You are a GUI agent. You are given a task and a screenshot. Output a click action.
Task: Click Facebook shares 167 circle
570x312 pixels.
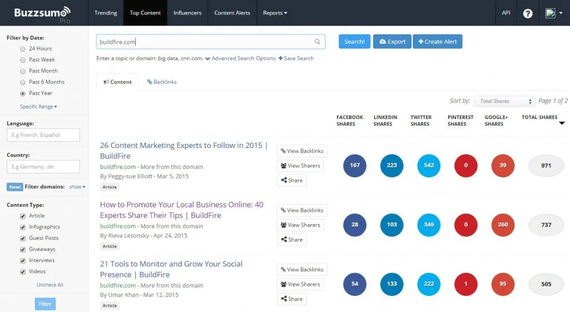pyautogui.click(x=355, y=166)
